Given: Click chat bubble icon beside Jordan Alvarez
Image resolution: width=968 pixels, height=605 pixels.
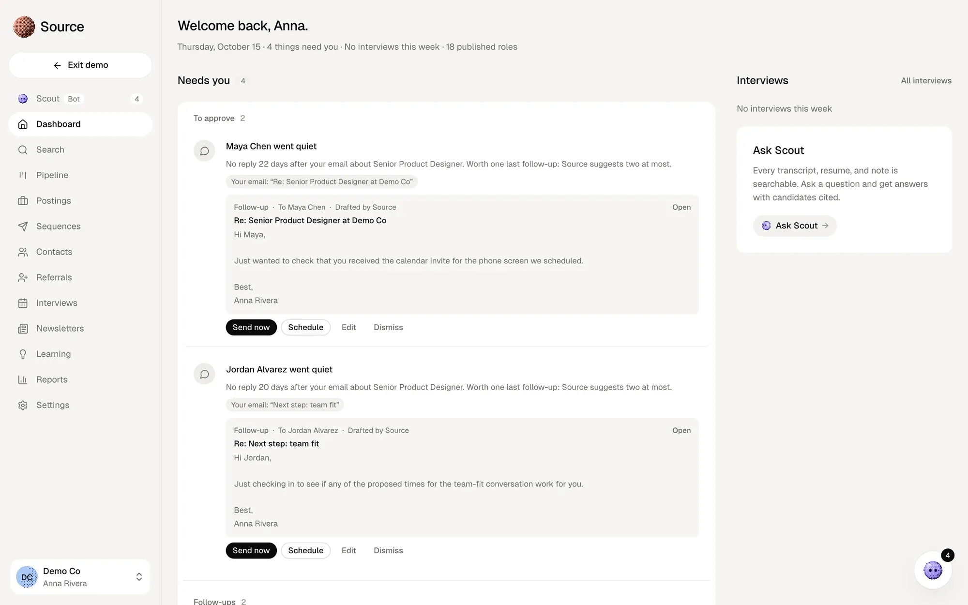Looking at the screenshot, I should [x=204, y=374].
